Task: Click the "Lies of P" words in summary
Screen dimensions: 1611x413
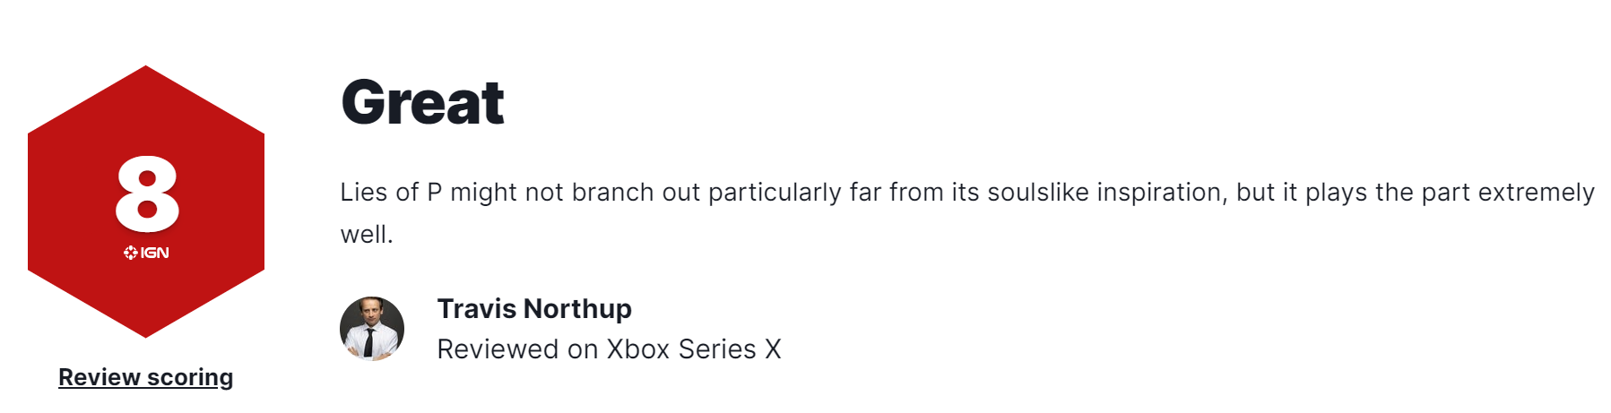Action: (391, 193)
